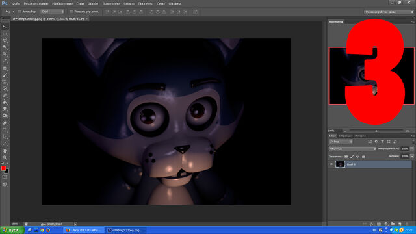This screenshot has width=416, height=234.
Task: Open auto-select Слой dropdown in options bar
Action: pyautogui.click(x=52, y=12)
